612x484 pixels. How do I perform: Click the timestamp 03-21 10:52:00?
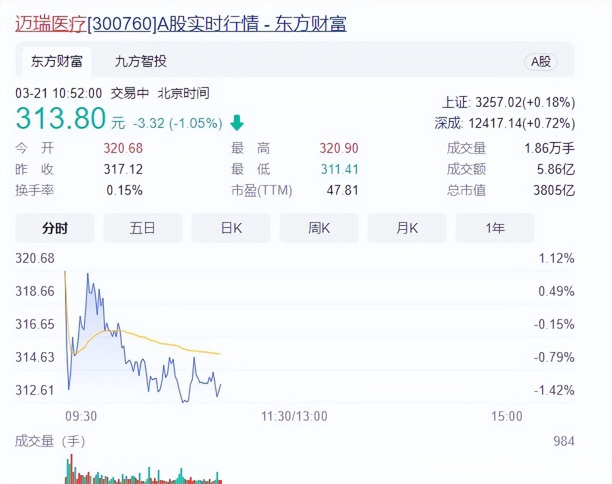click(x=58, y=93)
